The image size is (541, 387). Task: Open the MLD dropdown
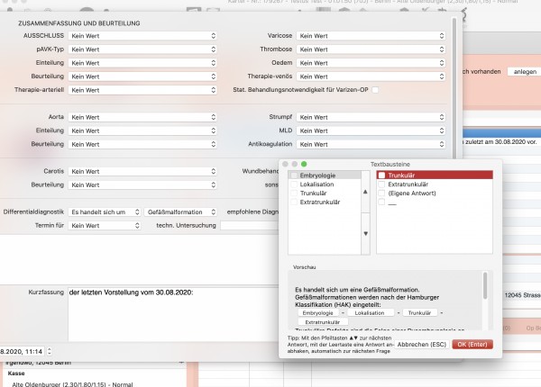(x=371, y=130)
